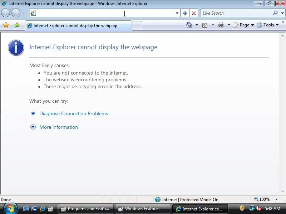This screenshot has height=214, width=286.
Task: Click the fourth quick launch icon
Action: pyautogui.click(x=51, y=209)
